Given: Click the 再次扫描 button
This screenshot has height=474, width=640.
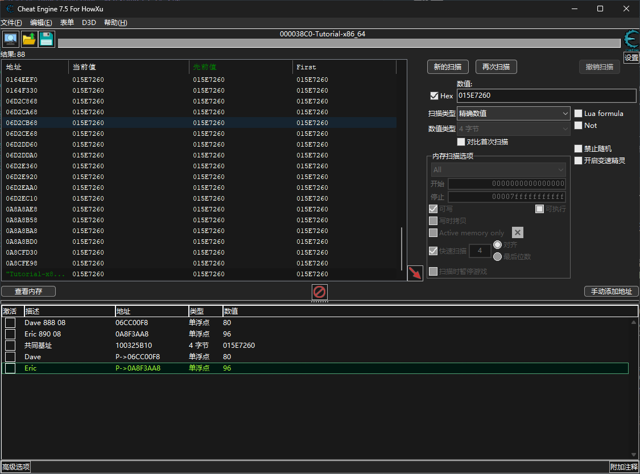Looking at the screenshot, I should coord(496,67).
